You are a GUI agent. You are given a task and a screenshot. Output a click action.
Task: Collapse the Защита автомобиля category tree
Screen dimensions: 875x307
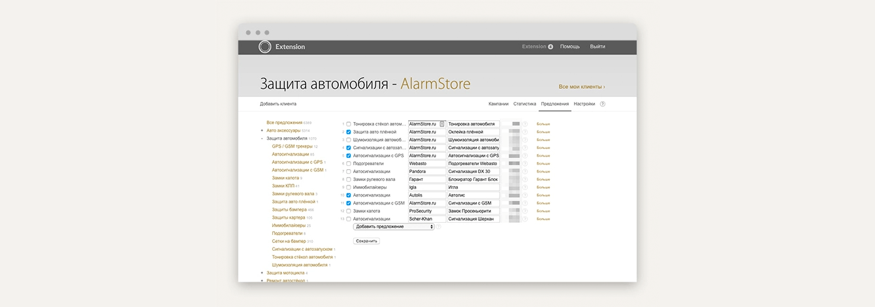click(x=262, y=138)
